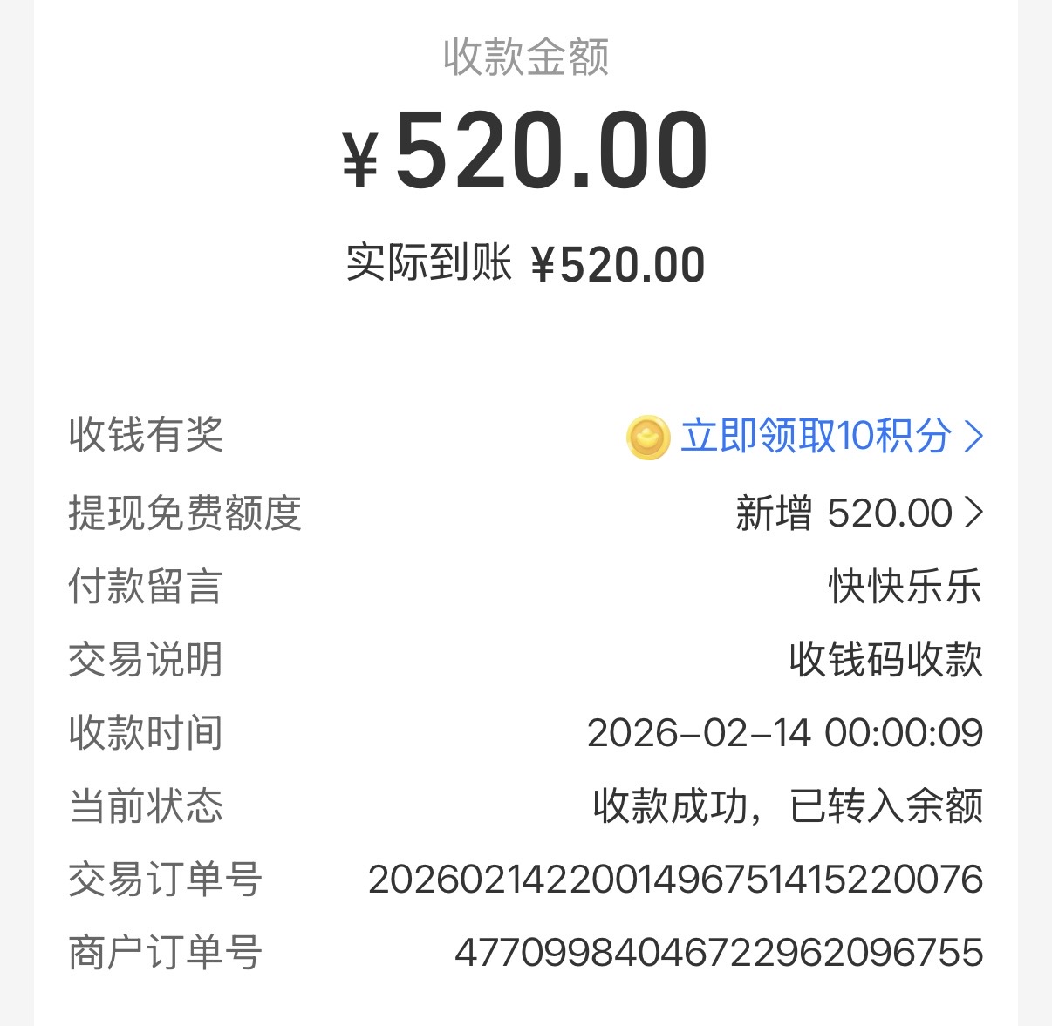Click the 当前状态 label

pyautogui.click(x=146, y=805)
